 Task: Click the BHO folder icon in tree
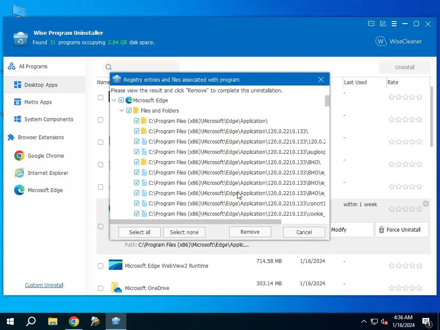point(144,162)
